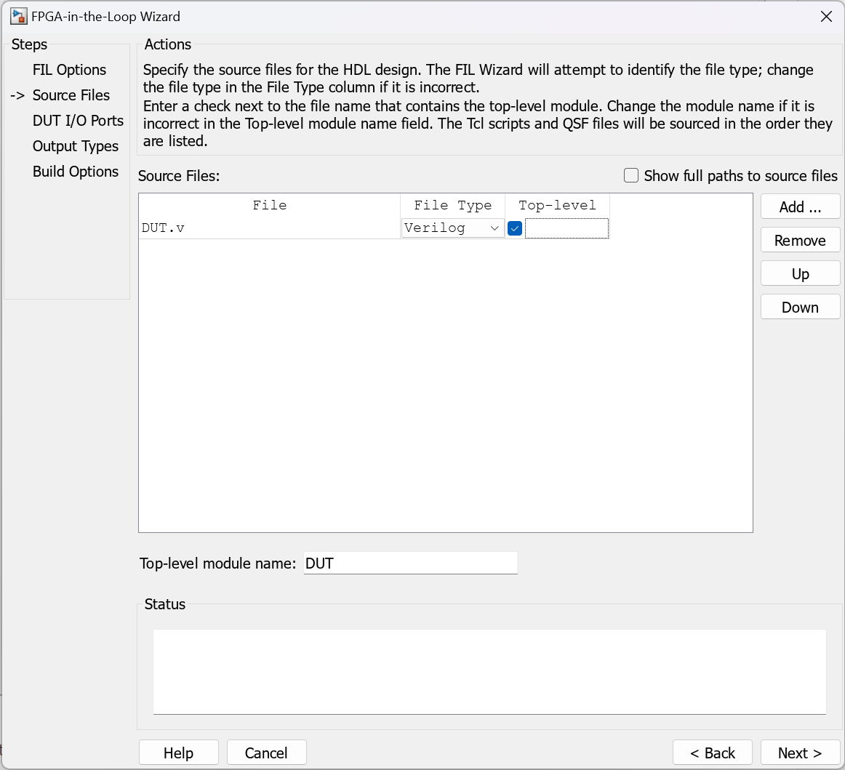
Task: Close the FPGA-in-the-Loop Wizard window
Action: click(826, 16)
